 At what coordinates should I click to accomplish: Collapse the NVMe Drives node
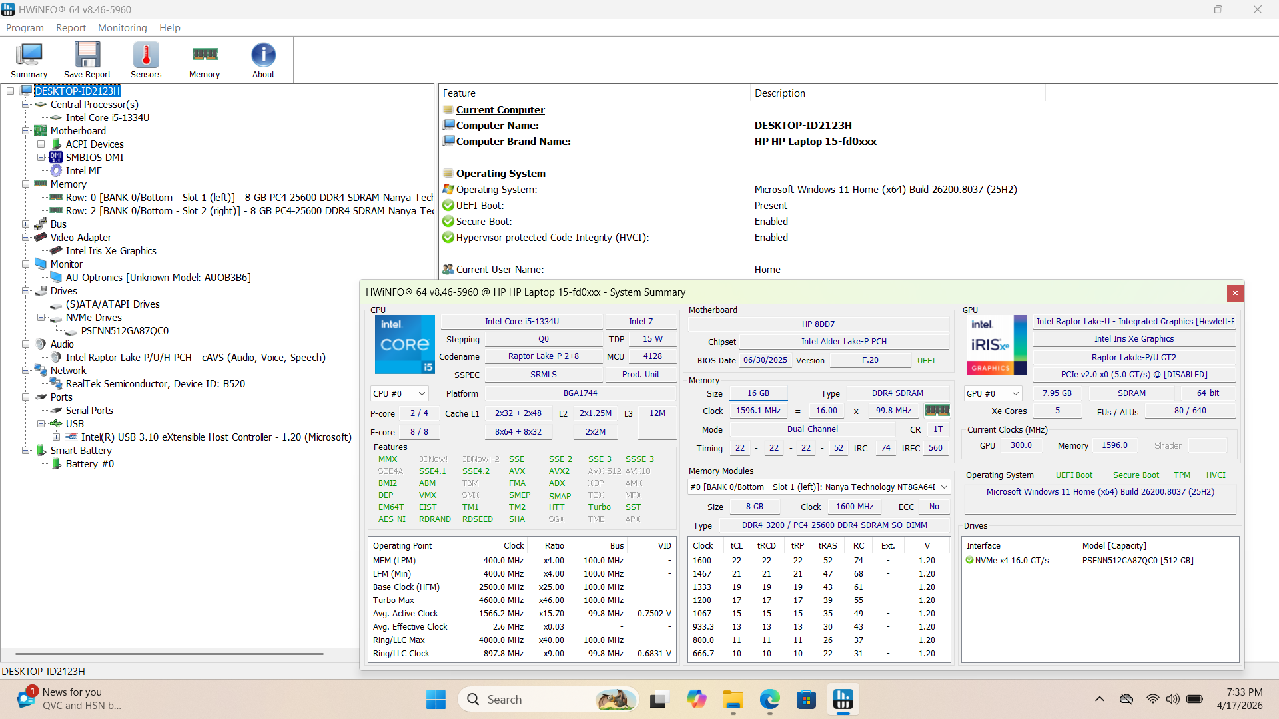[41, 318]
